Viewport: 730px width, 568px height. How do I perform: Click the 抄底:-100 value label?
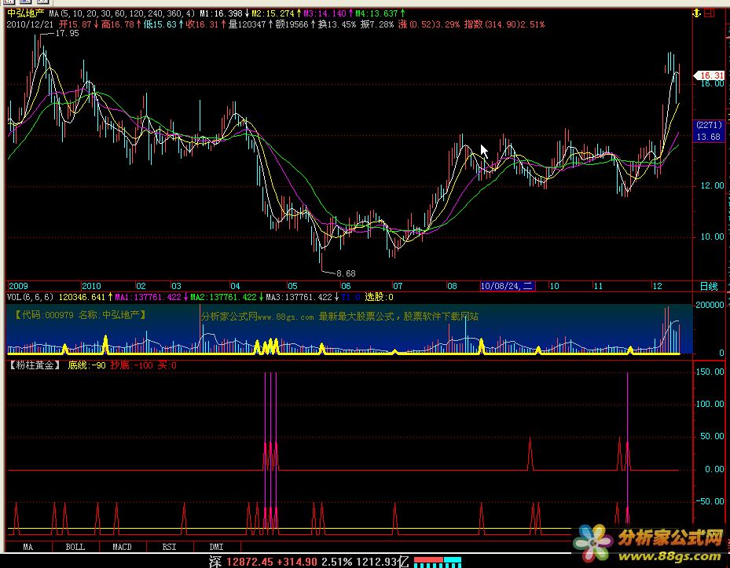[x=132, y=365]
